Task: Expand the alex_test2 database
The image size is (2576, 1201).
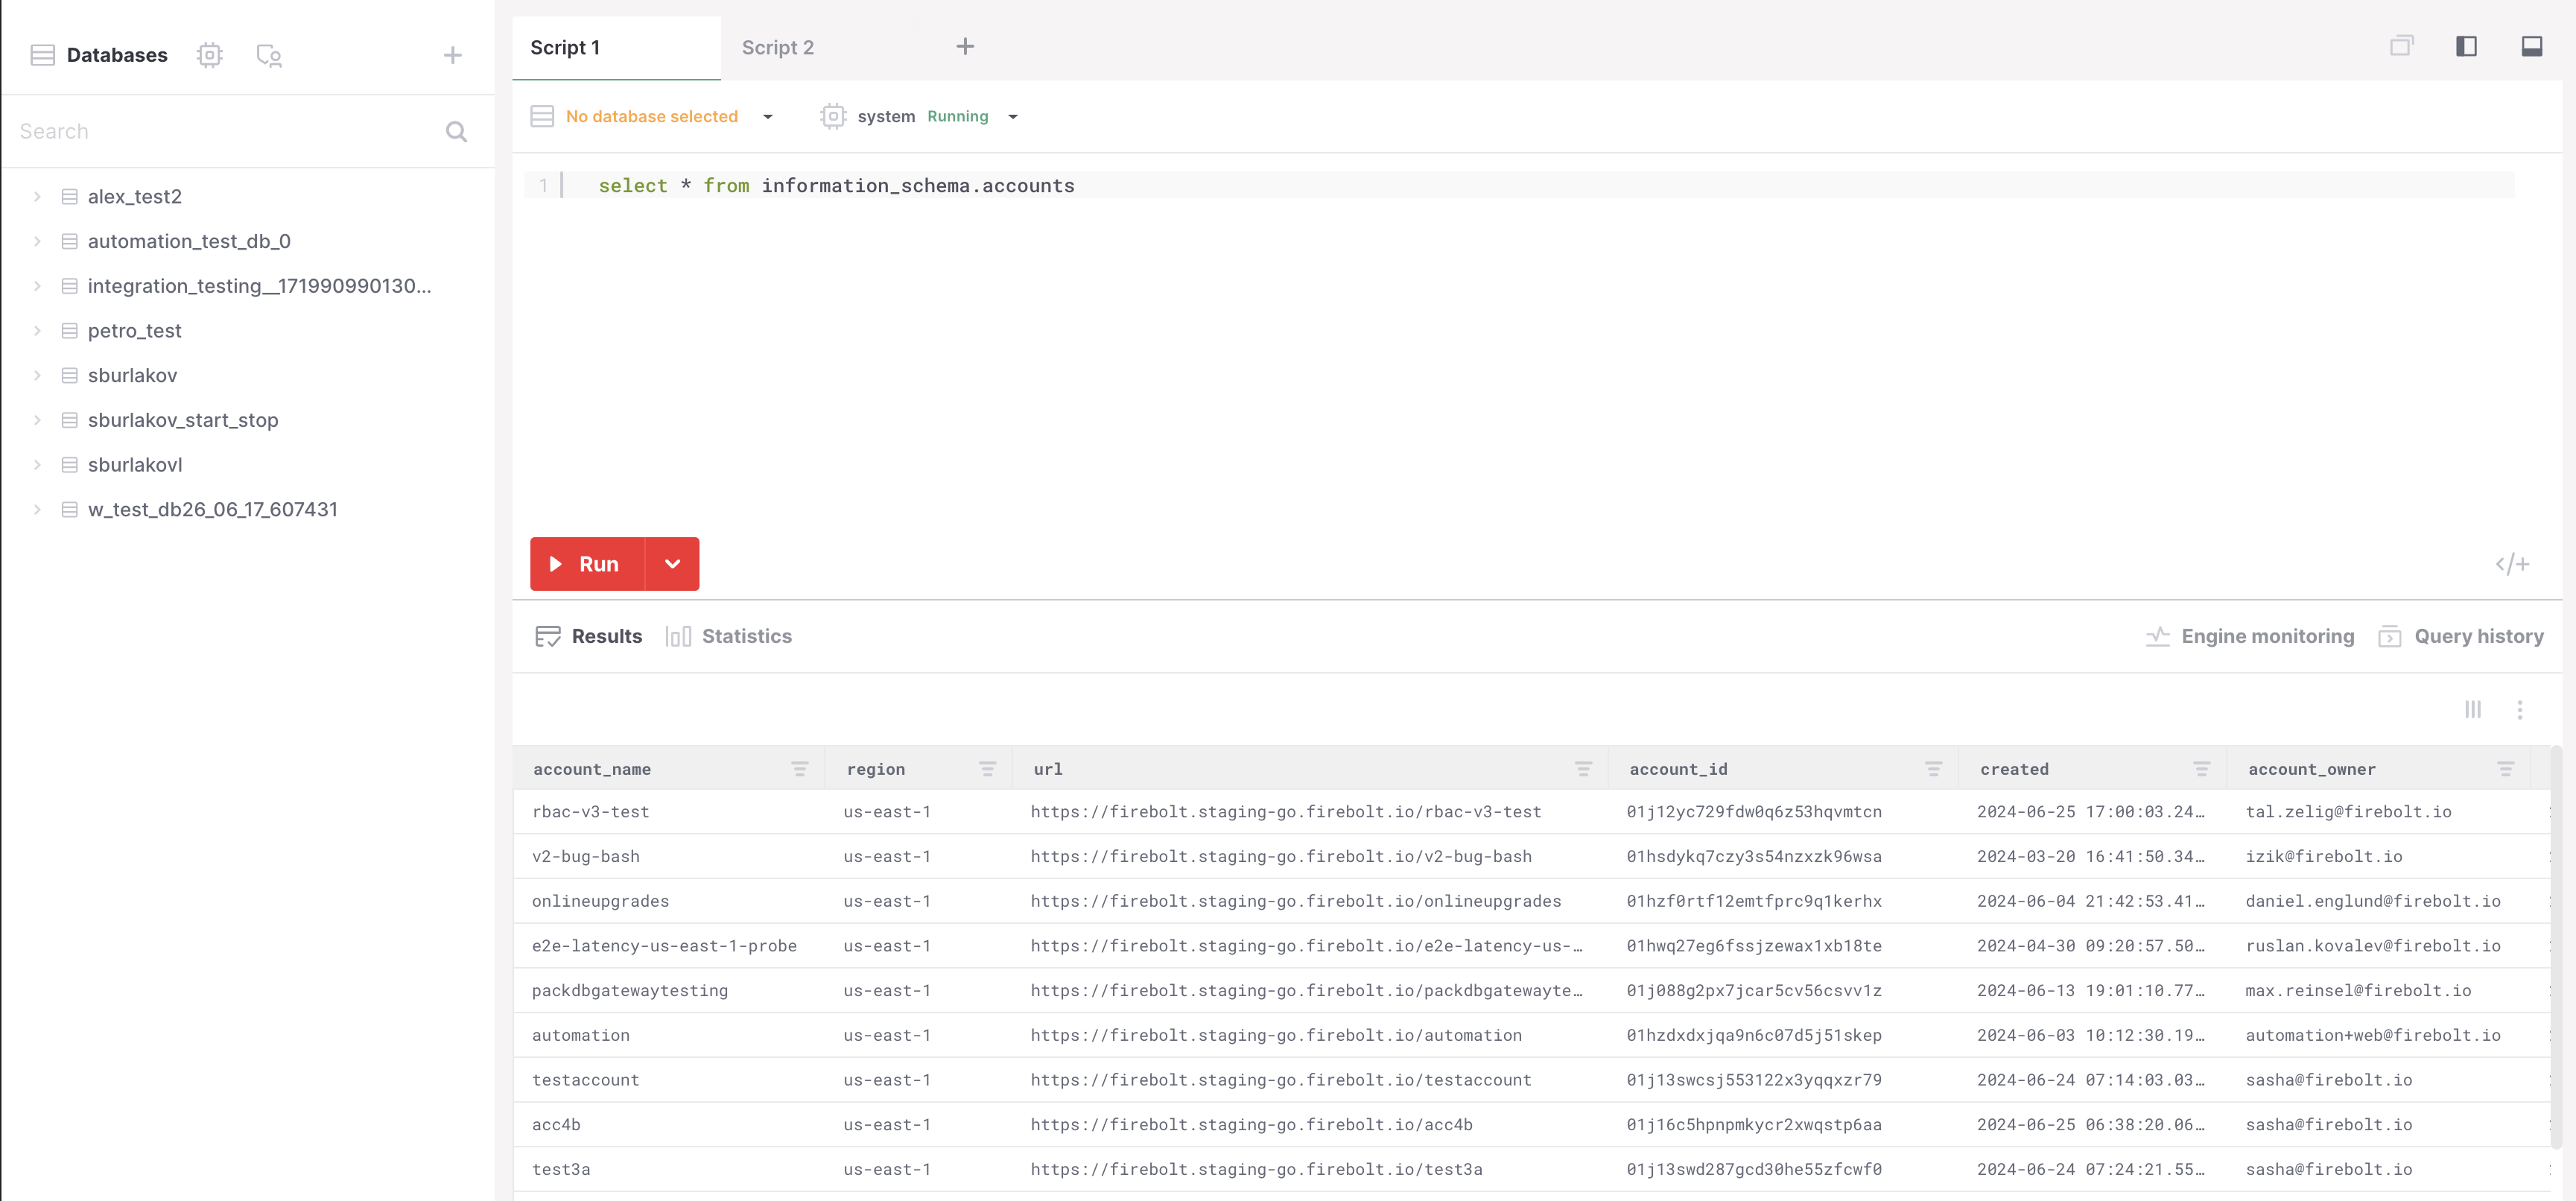Action: (37, 196)
